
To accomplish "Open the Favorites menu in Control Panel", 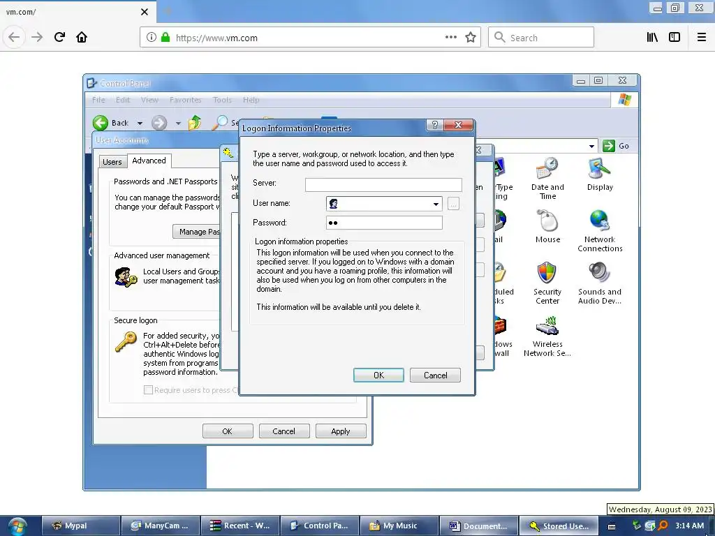I will 186,100.
